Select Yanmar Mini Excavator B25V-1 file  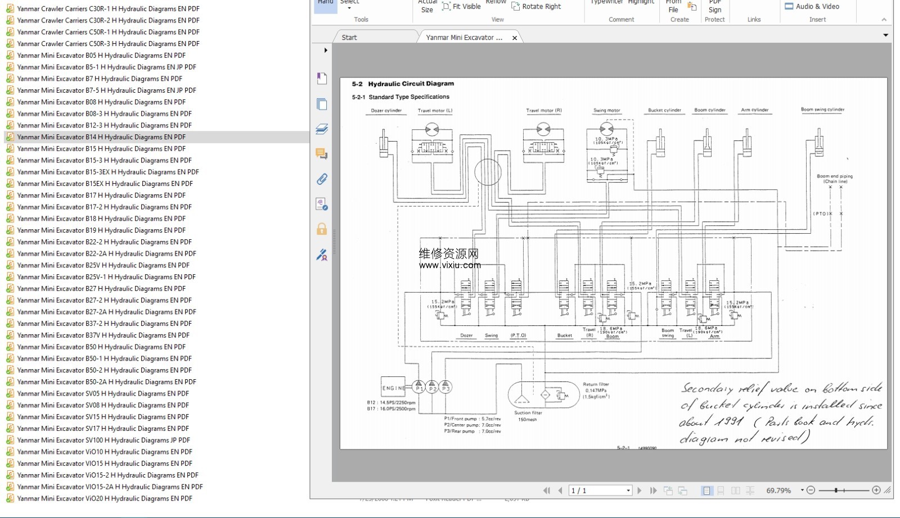tap(106, 277)
